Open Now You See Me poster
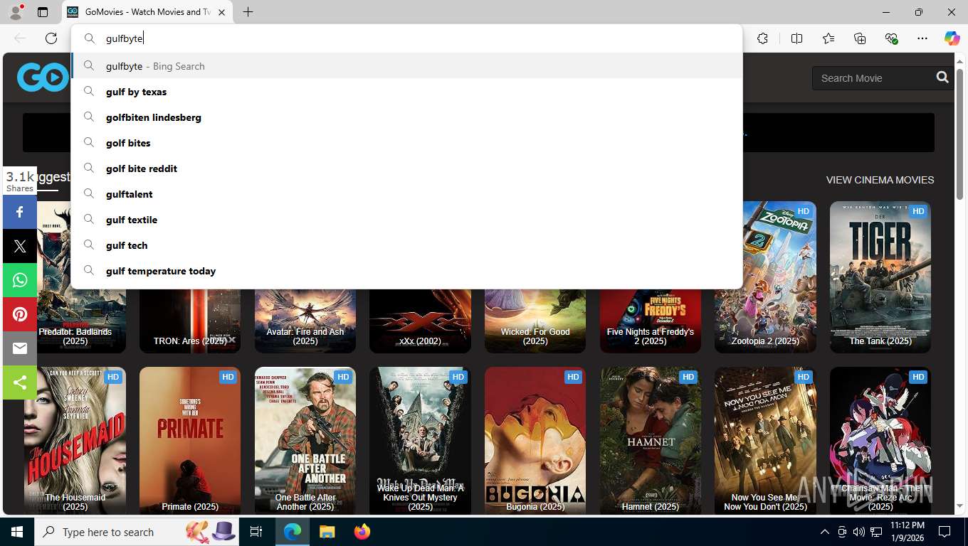Screen dimensions: 968x546 pos(765,441)
